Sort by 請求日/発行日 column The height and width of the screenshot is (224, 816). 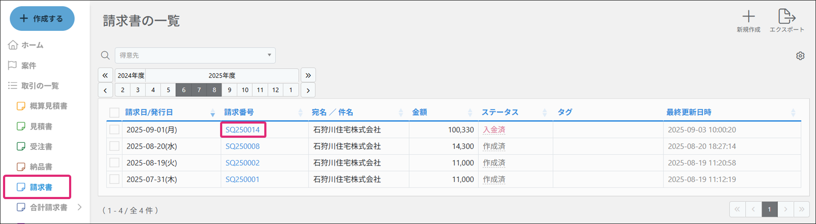pos(149,112)
